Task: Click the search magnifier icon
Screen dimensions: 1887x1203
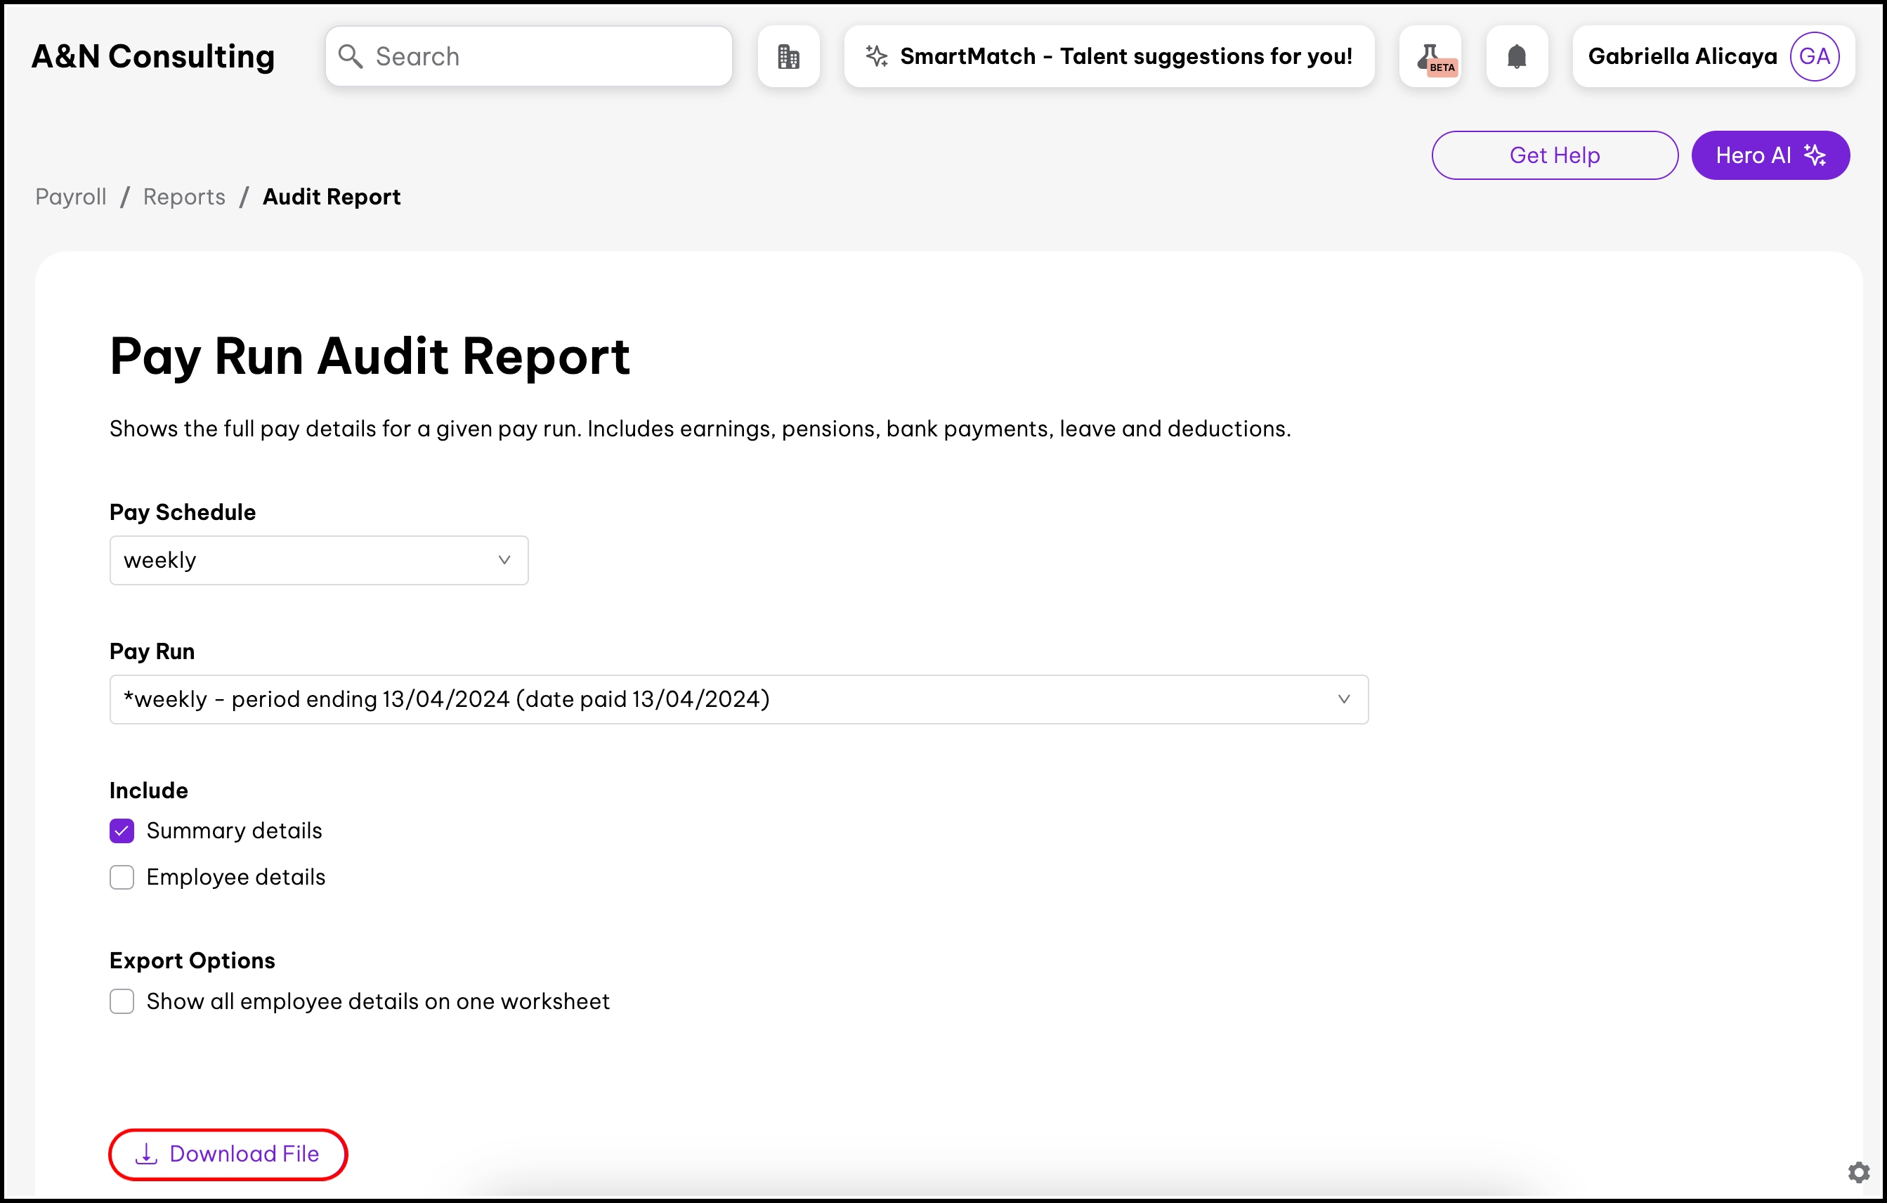Action: coord(351,56)
